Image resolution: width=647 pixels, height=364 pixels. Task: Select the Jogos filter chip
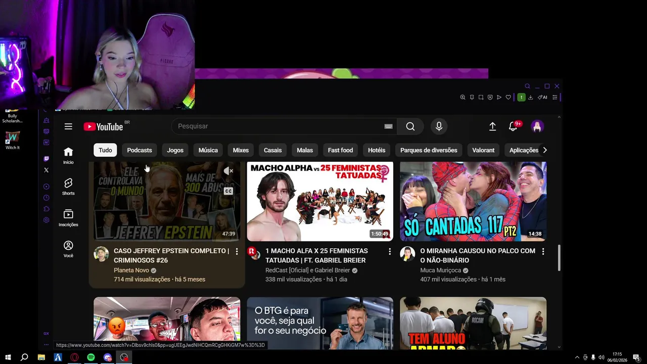175,150
